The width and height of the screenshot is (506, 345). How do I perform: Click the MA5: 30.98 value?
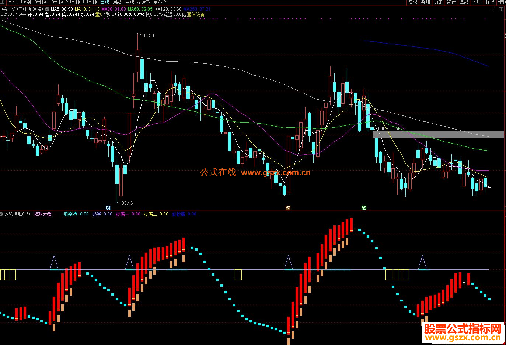click(62, 9)
